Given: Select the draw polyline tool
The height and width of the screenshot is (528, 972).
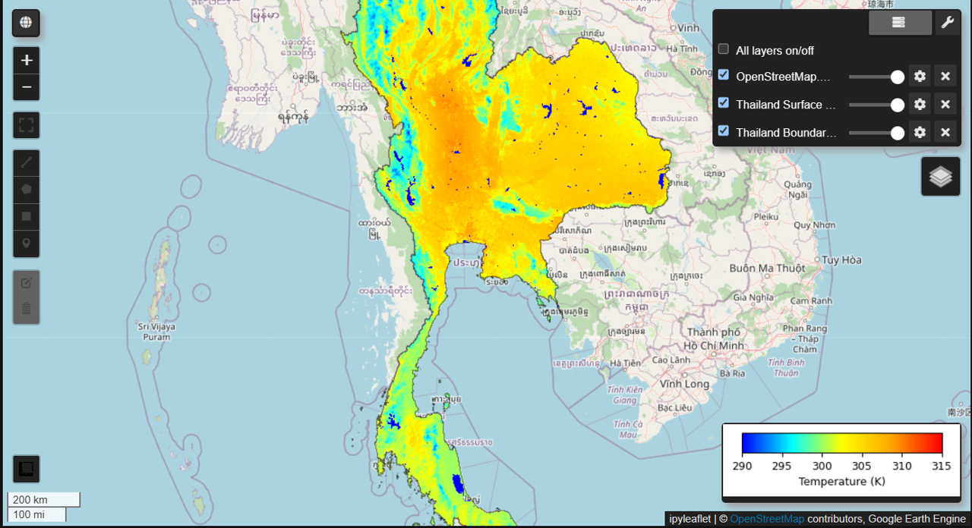Looking at the screenshot, I should pyautogui.click(x=26, y=162).
